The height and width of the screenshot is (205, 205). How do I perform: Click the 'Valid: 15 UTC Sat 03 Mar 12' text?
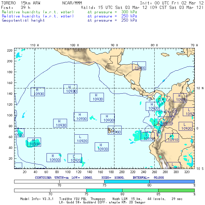(x=114, y=7)
